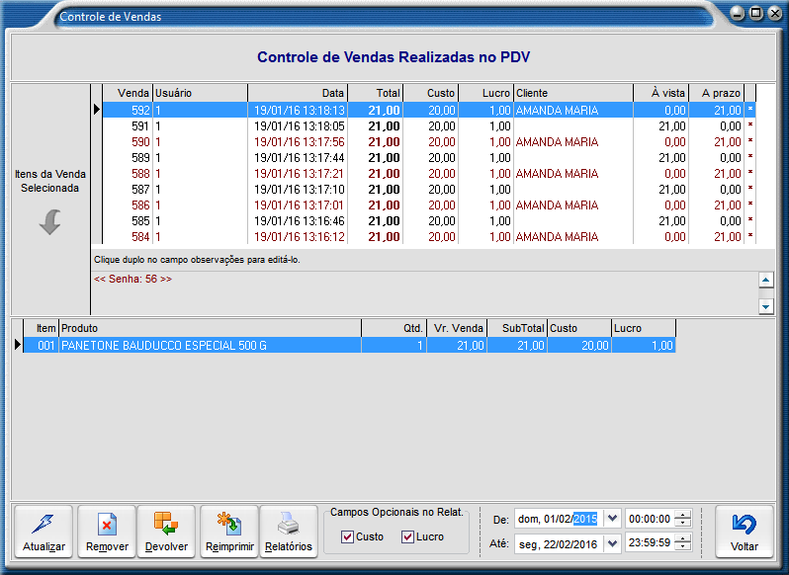The height and width of the screenshot is (575, 789).
Task: Click the Atualizar lightning button
Action: (44, 532)
